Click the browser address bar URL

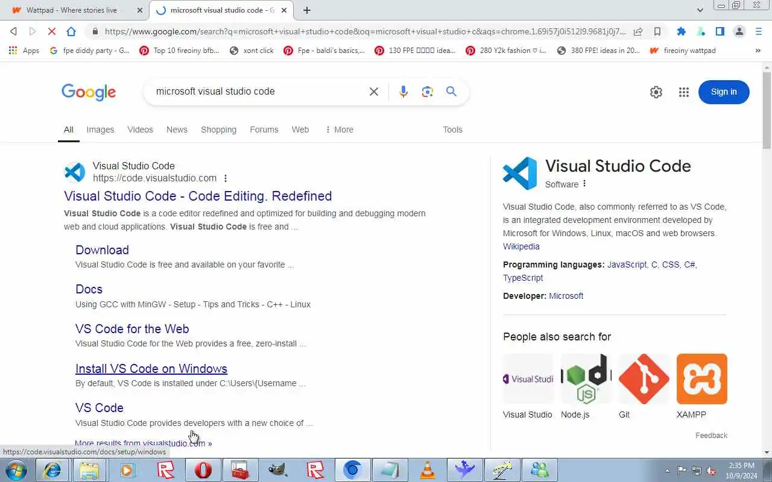click(x=365, y=31)
